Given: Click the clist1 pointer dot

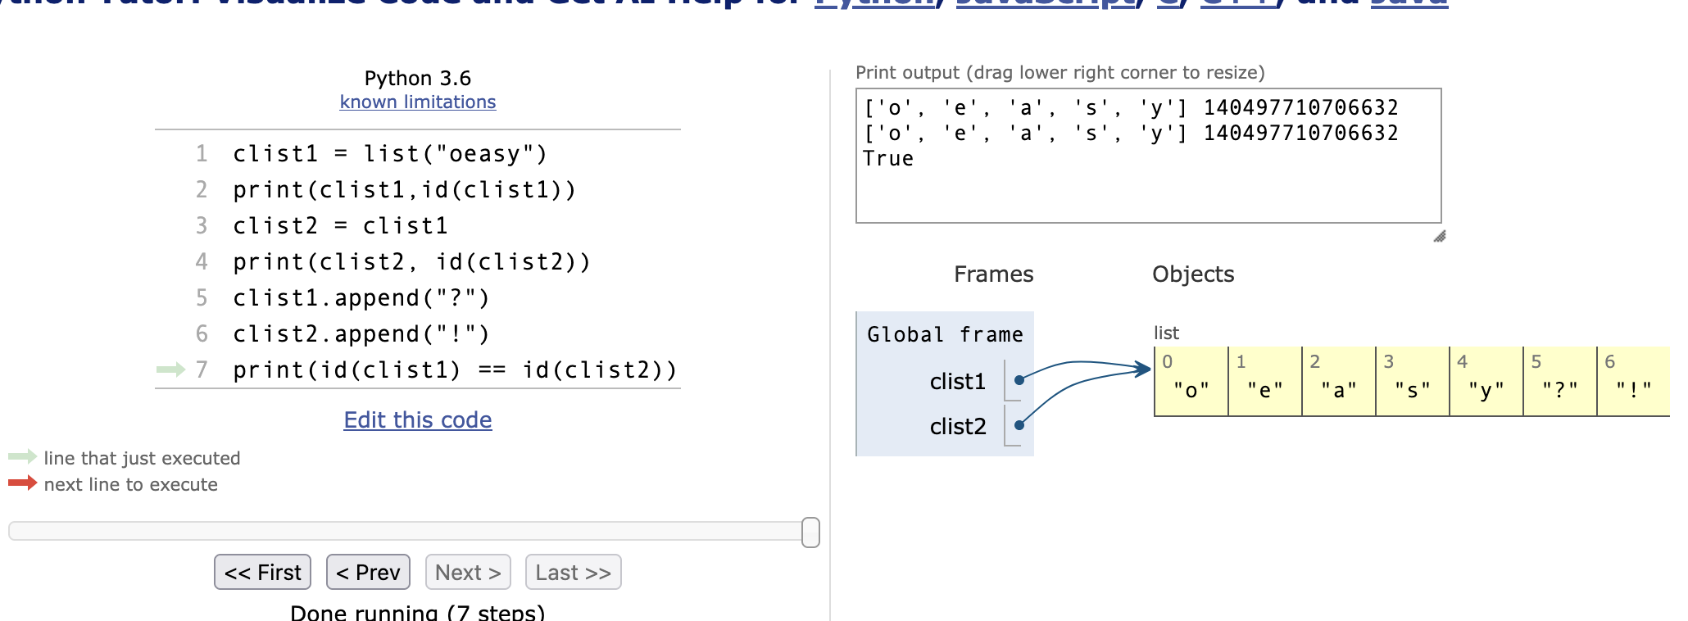Looking at the screenshot, I should pos(1019,380).
